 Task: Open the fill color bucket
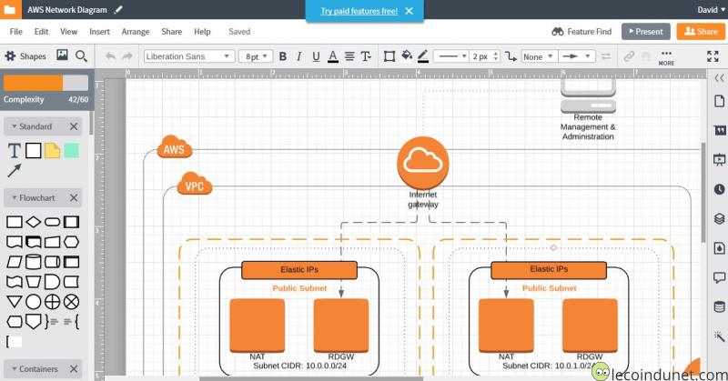(407, 55)
